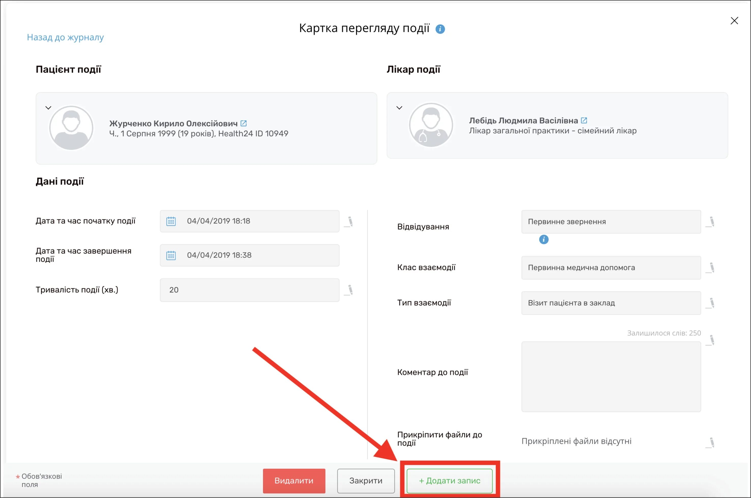Open calendar icon for event end date
Viewport: 751px width, 498px height.
tap(171, 255)
